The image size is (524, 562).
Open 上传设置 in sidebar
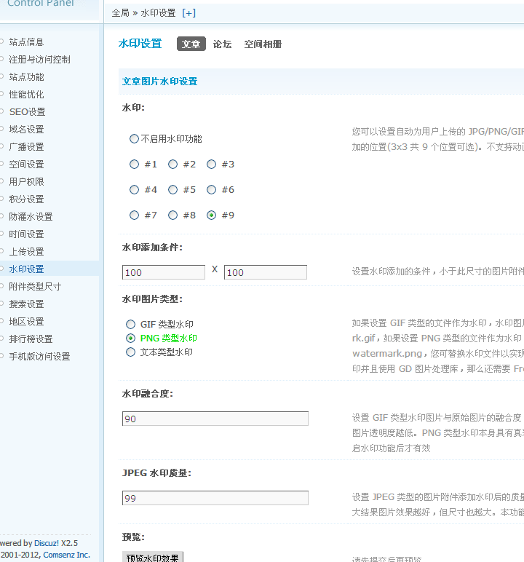pyautogui.click(x=26, y=252)
